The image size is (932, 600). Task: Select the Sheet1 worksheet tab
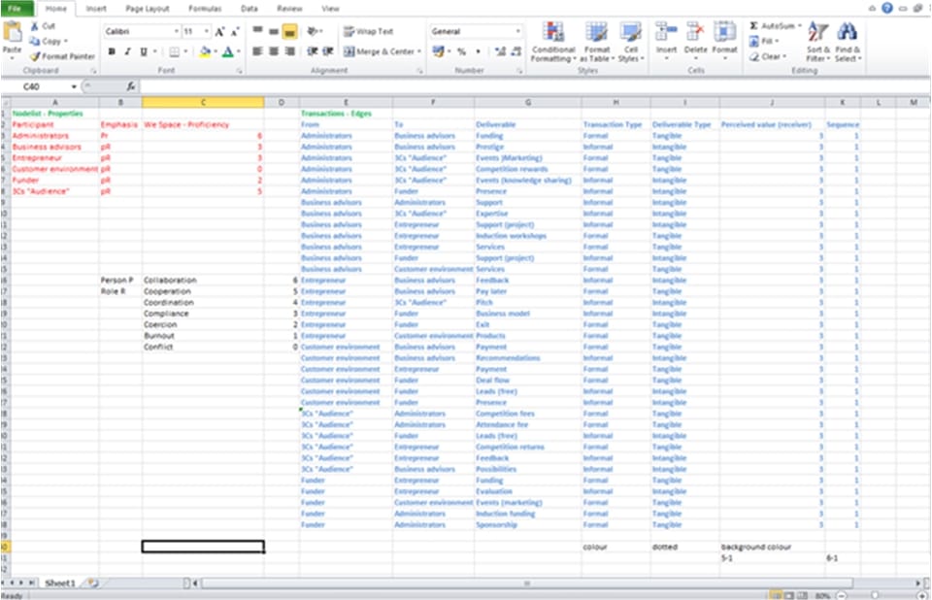click(60, 583)
